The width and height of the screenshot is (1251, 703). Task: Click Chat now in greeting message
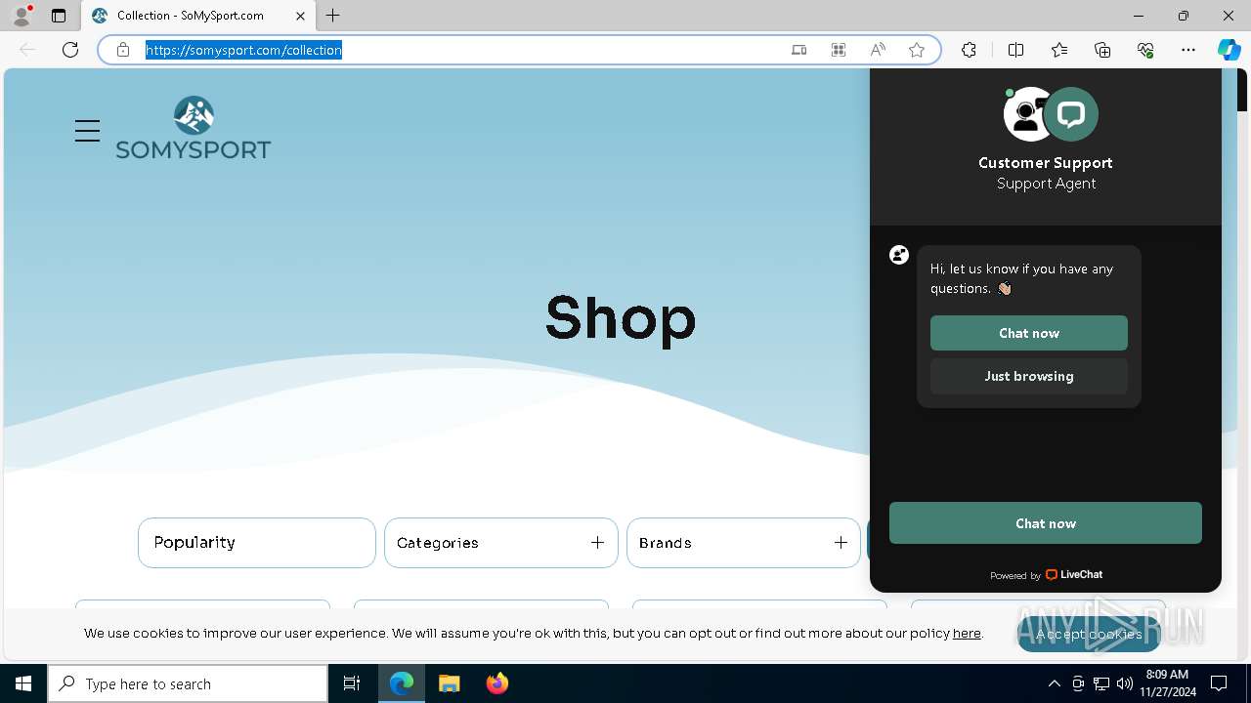[1029, 333]
